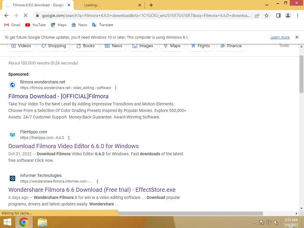This screenshot has width=304, height=228.
Task: Click the Learn more link
Action: click(280, 37)
